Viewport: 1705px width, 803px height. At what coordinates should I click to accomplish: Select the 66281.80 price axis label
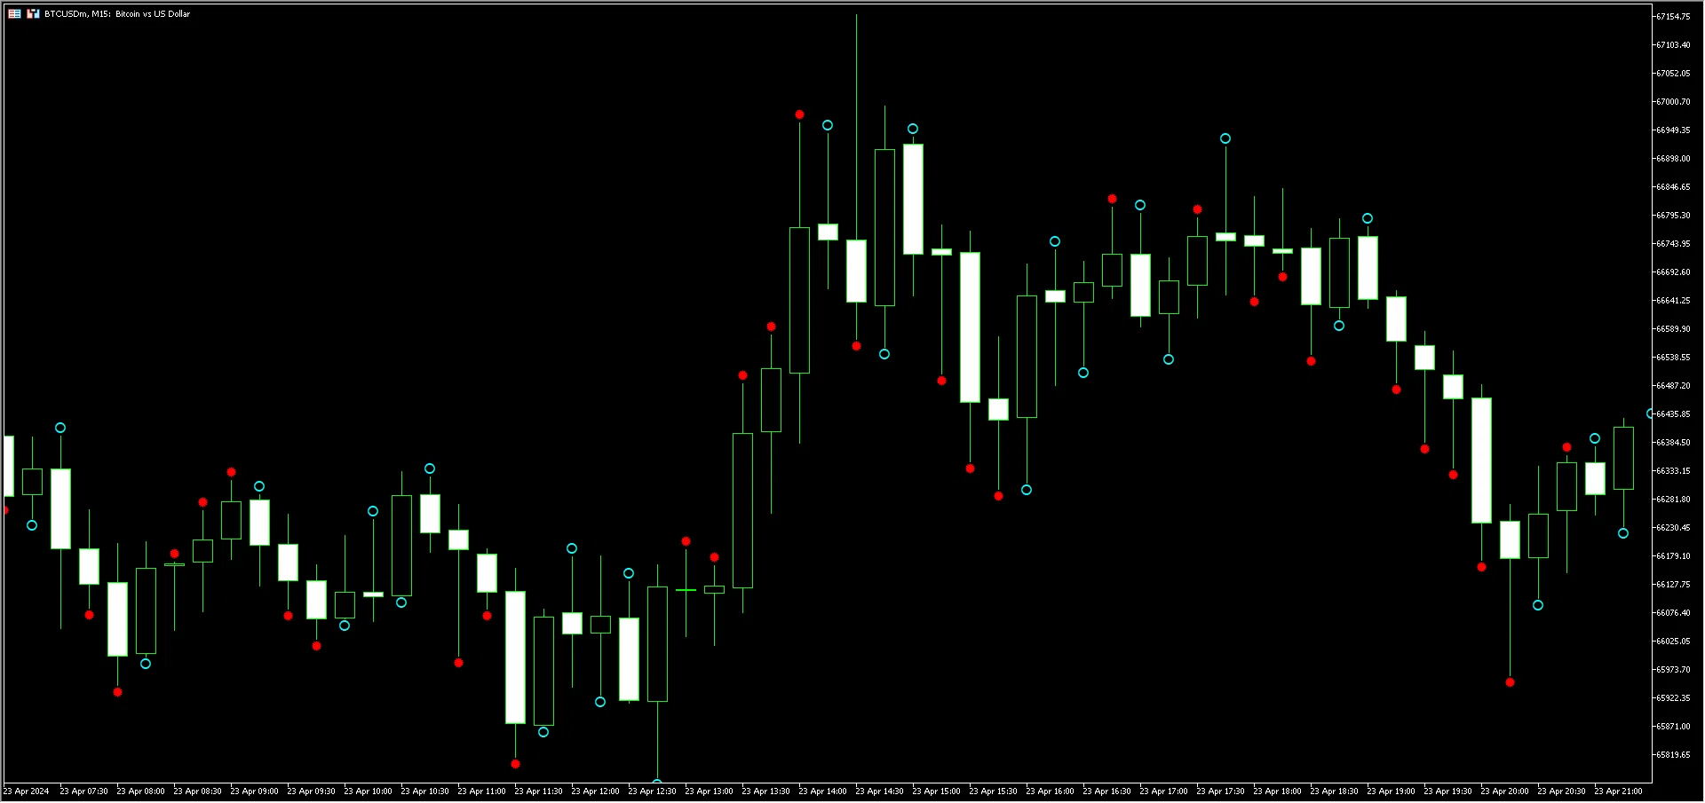tap(1673, 500)
